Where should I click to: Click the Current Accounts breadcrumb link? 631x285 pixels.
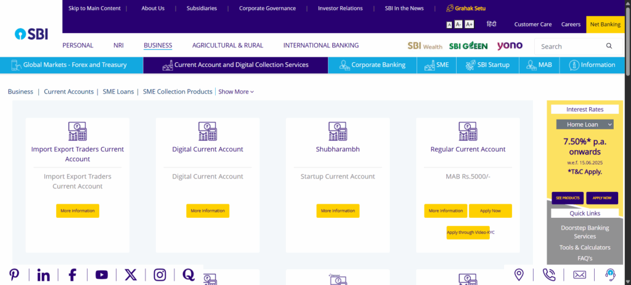69,92
